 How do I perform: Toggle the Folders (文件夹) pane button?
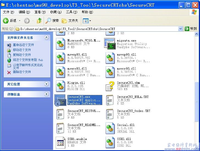click(x=70, y=21)
